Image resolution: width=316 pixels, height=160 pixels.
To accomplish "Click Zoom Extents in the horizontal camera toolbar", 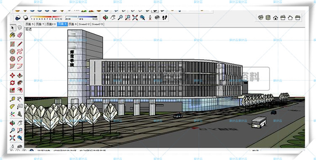I will (135, 18).
